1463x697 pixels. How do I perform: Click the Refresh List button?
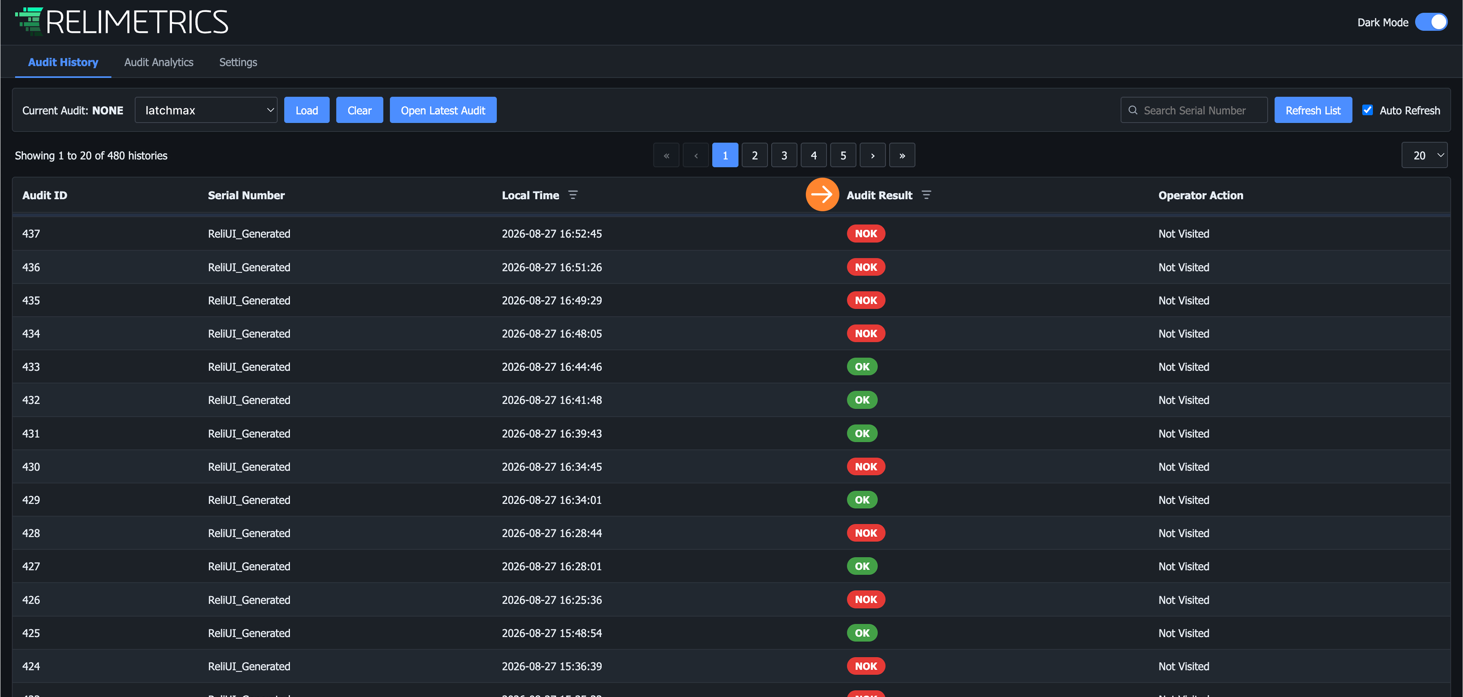[1312, 110]
